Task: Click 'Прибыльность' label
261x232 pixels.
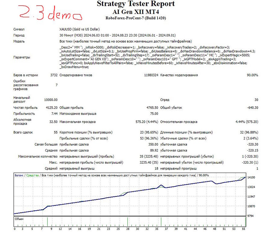Action: 24,114
